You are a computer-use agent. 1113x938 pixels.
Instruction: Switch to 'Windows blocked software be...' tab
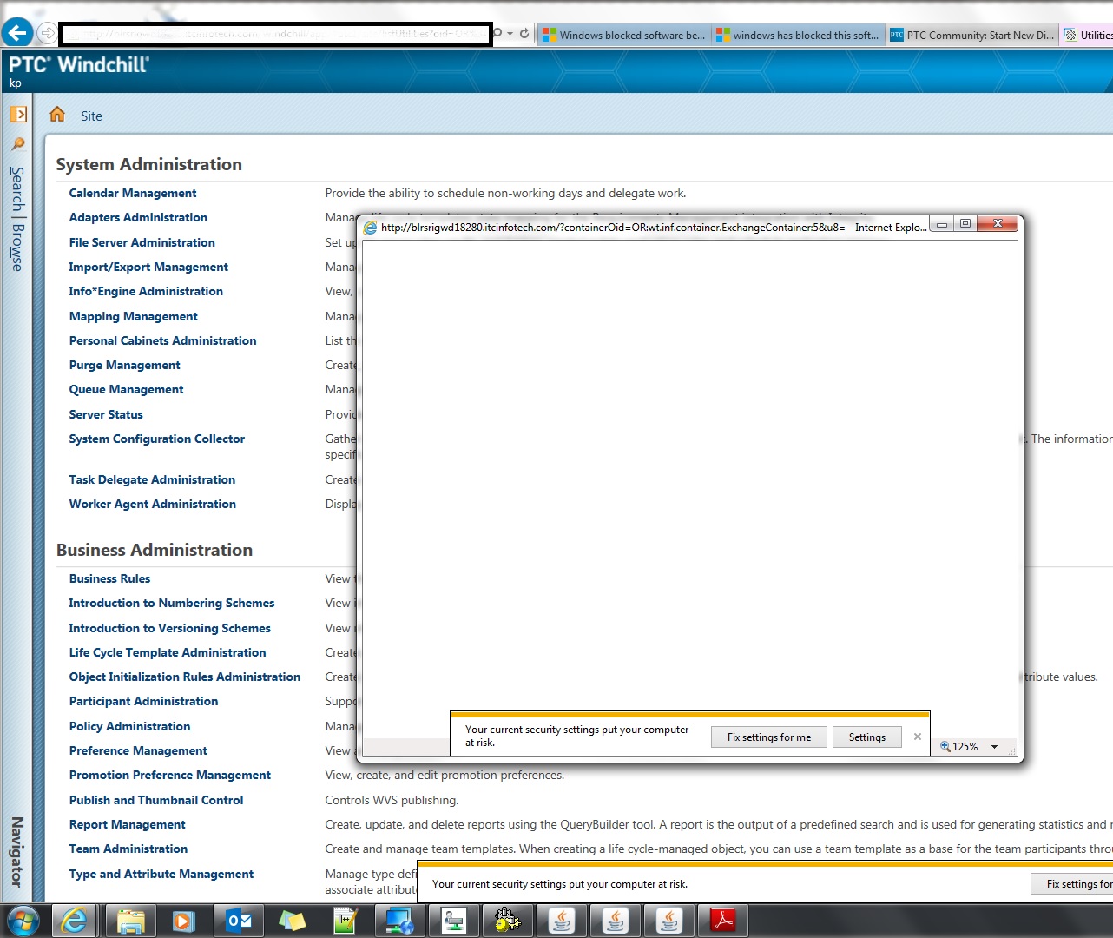pyautogui.click(x=624, y=35)
